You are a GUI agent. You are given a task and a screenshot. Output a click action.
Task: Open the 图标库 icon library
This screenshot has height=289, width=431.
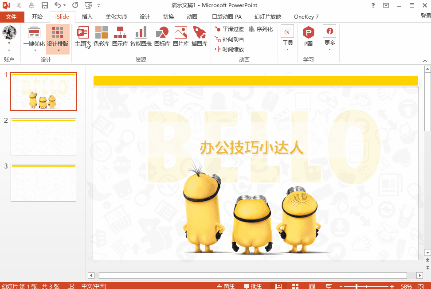(162, 36)
